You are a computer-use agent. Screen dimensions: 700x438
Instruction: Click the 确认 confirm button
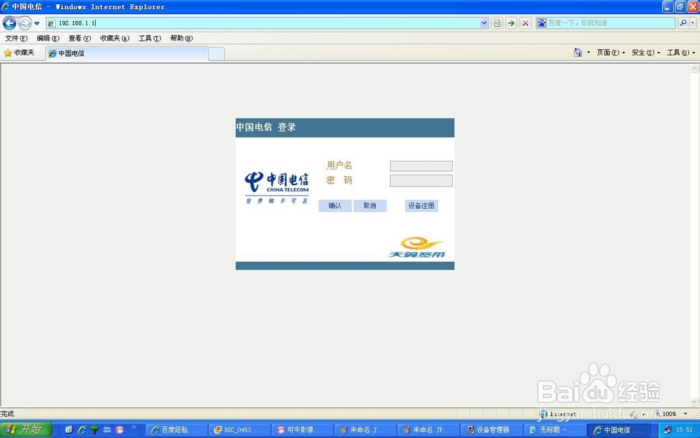(x=335, y=205)
